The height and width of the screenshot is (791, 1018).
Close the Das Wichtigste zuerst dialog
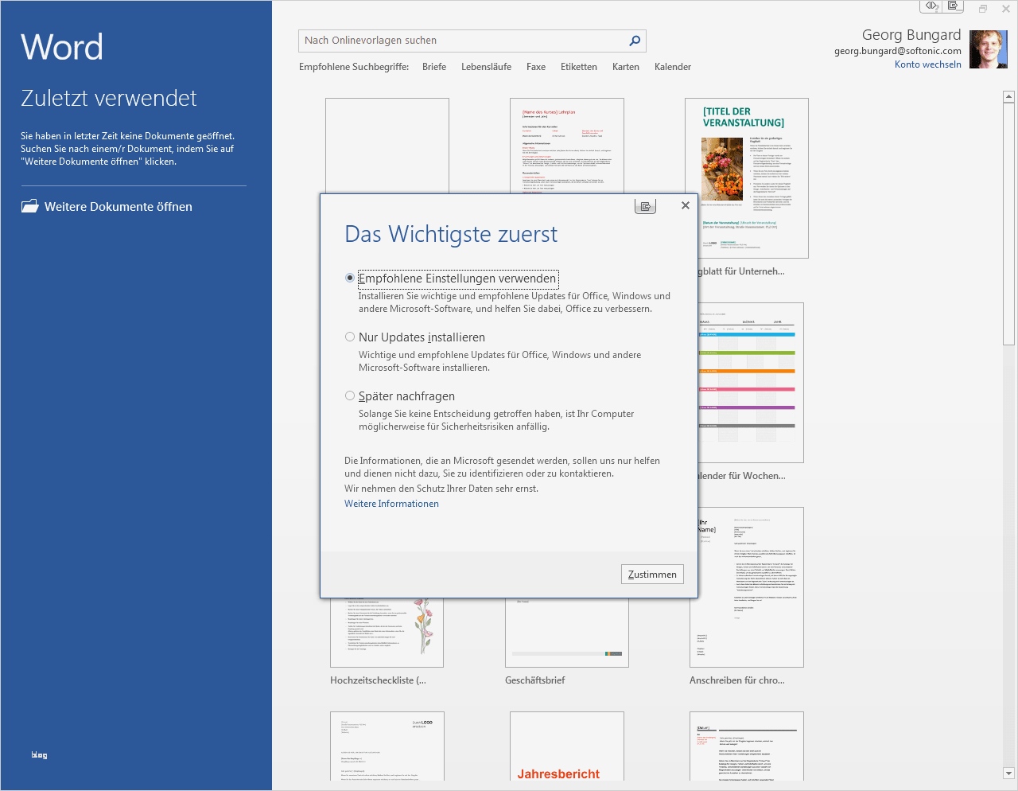pos(686,205)
